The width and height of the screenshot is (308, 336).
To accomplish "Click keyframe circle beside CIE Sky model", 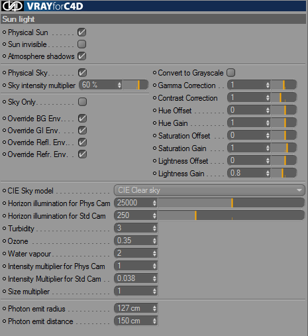I will pos(4,191).
